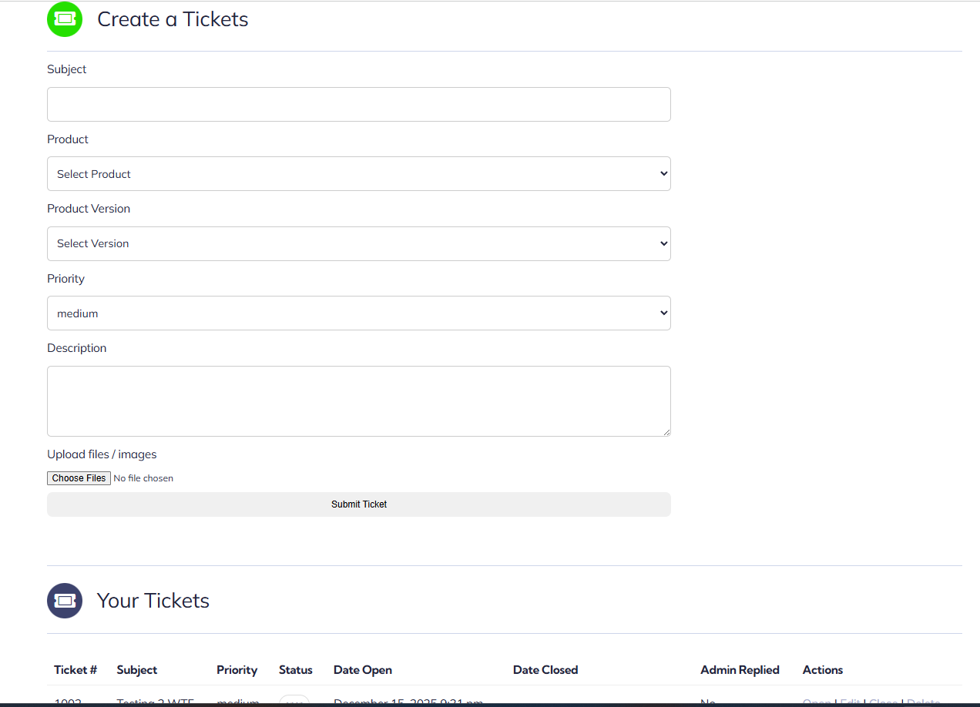Submit the ticket with Submit Ticket button
This screenshot has width=980, height=707.
358,504
